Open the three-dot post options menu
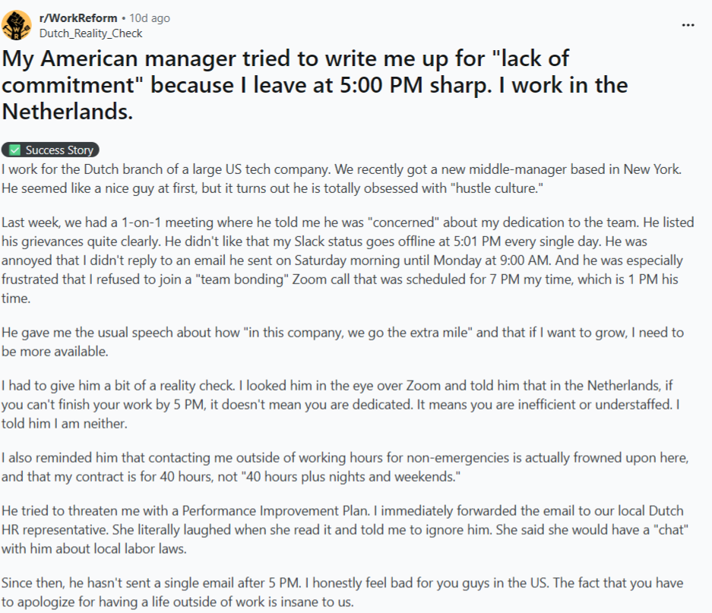 point(688,25)
